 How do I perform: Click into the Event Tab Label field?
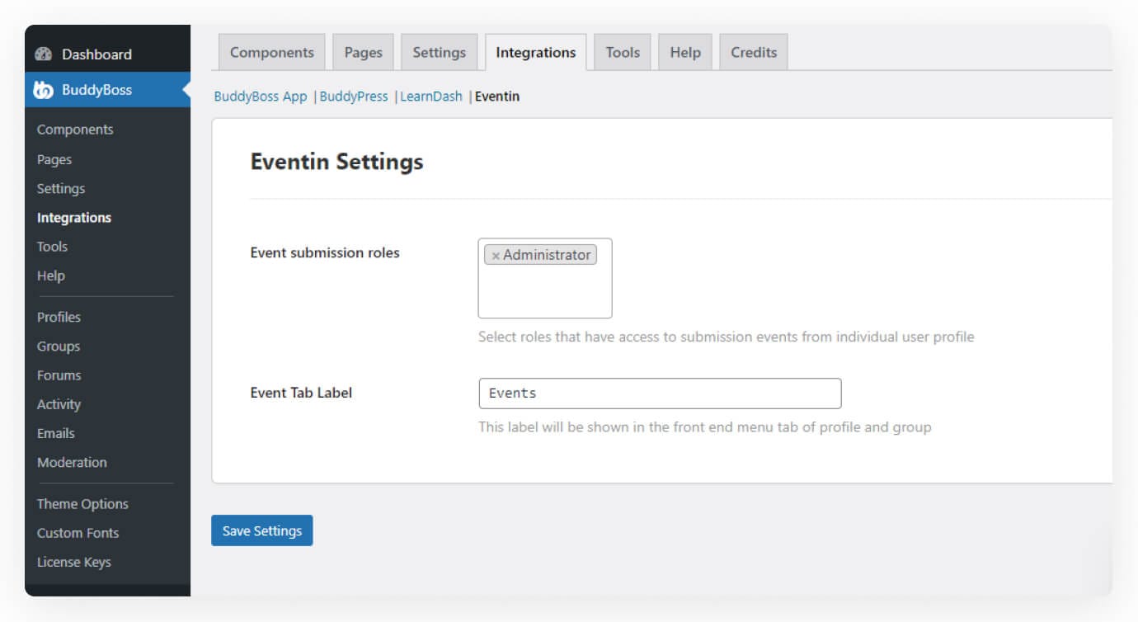point(660,393)
